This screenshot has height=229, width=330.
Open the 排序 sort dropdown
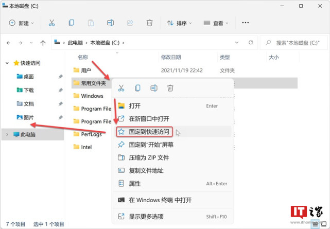pyautogui.click(x=179, y=23)
